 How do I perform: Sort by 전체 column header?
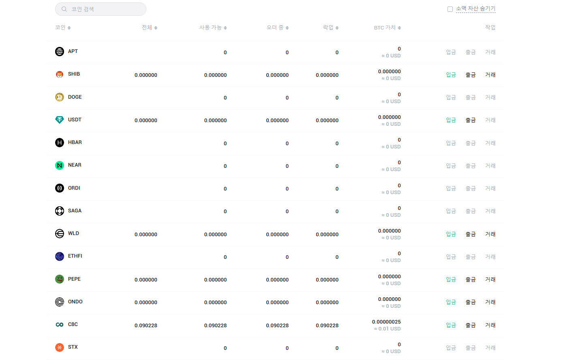coord(149,28)
